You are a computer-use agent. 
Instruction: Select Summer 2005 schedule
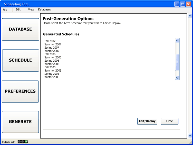coord(53,71)
